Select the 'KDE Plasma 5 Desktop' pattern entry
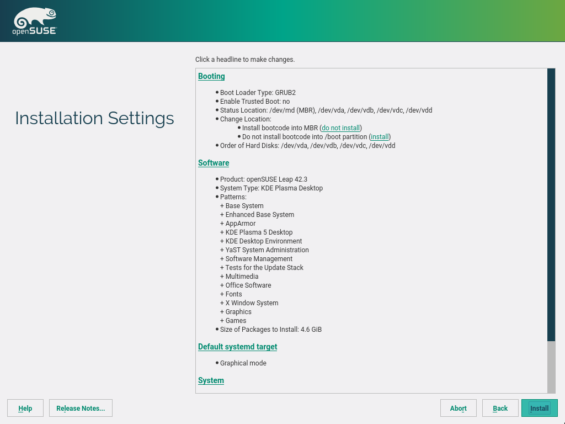Screen dimensions: 565x424 tap(259, 232)
